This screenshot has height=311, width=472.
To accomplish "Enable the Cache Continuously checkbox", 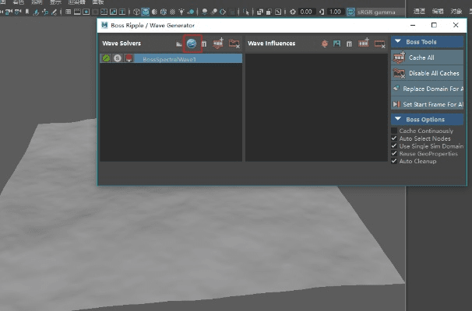I will (x=394, y=131).
